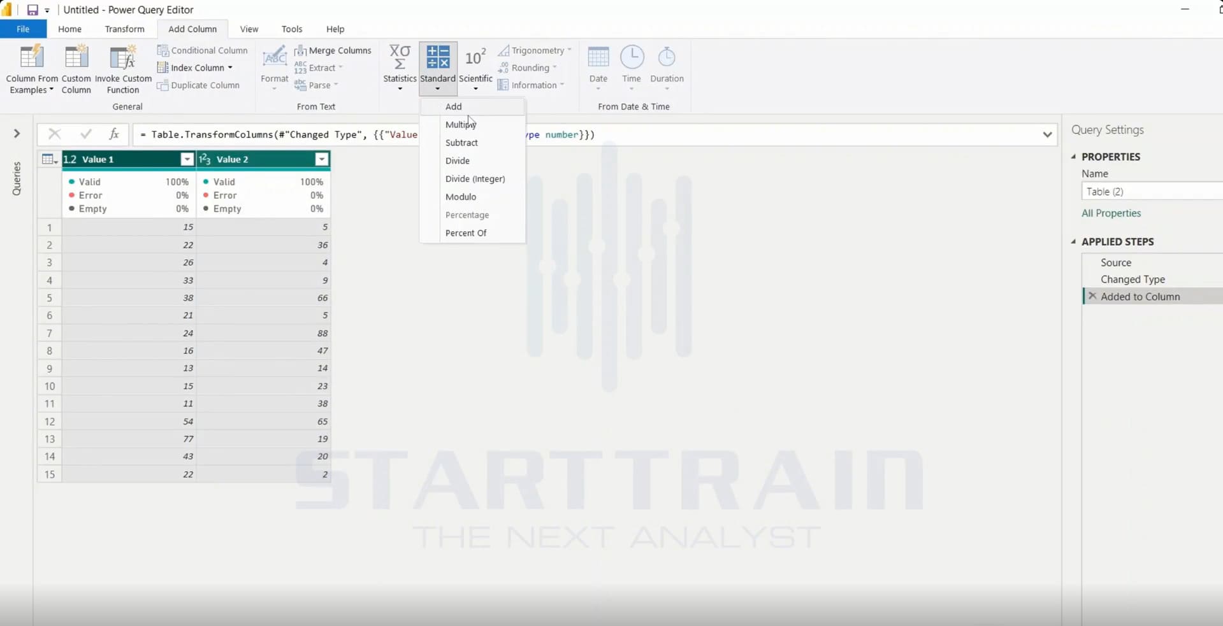Open Index Column dropdown arrow
Image resolution: width=1223 pixels, height=626 pixels.
pos(230,68)
